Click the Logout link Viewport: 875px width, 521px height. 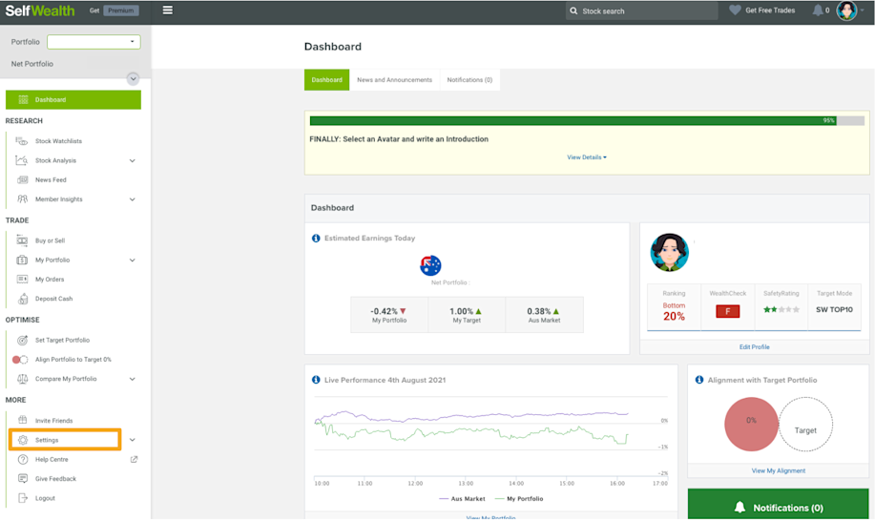45,498
